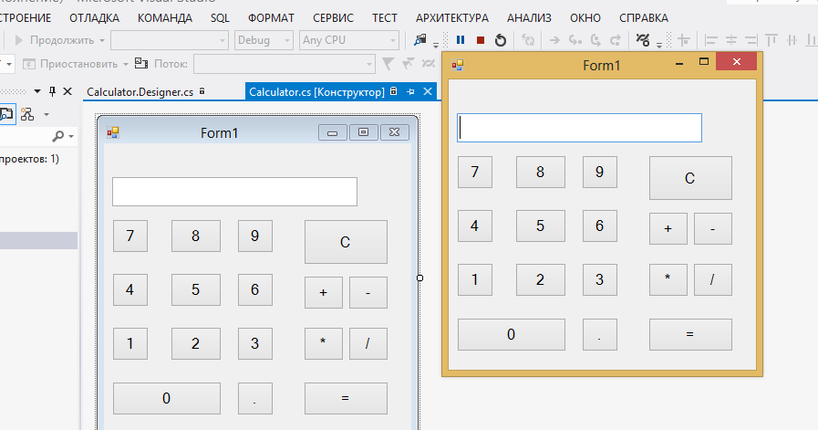
Task: Click the Align to Grid icon
Action: click(683, 39)
